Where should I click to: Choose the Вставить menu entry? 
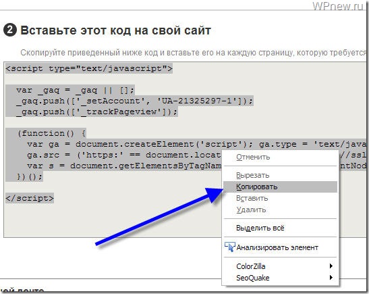pos(280,198)
